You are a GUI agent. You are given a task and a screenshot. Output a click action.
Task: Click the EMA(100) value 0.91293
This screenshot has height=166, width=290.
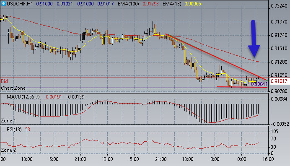pyautogui.click(x=150, y=4)
